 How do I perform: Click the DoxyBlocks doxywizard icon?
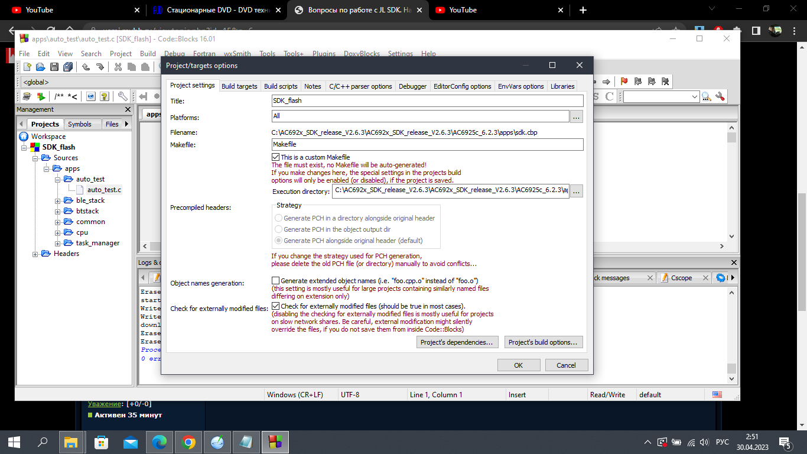27,96
